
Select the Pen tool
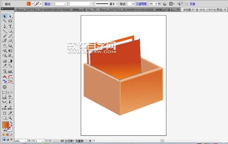click(x=5, y=26)
